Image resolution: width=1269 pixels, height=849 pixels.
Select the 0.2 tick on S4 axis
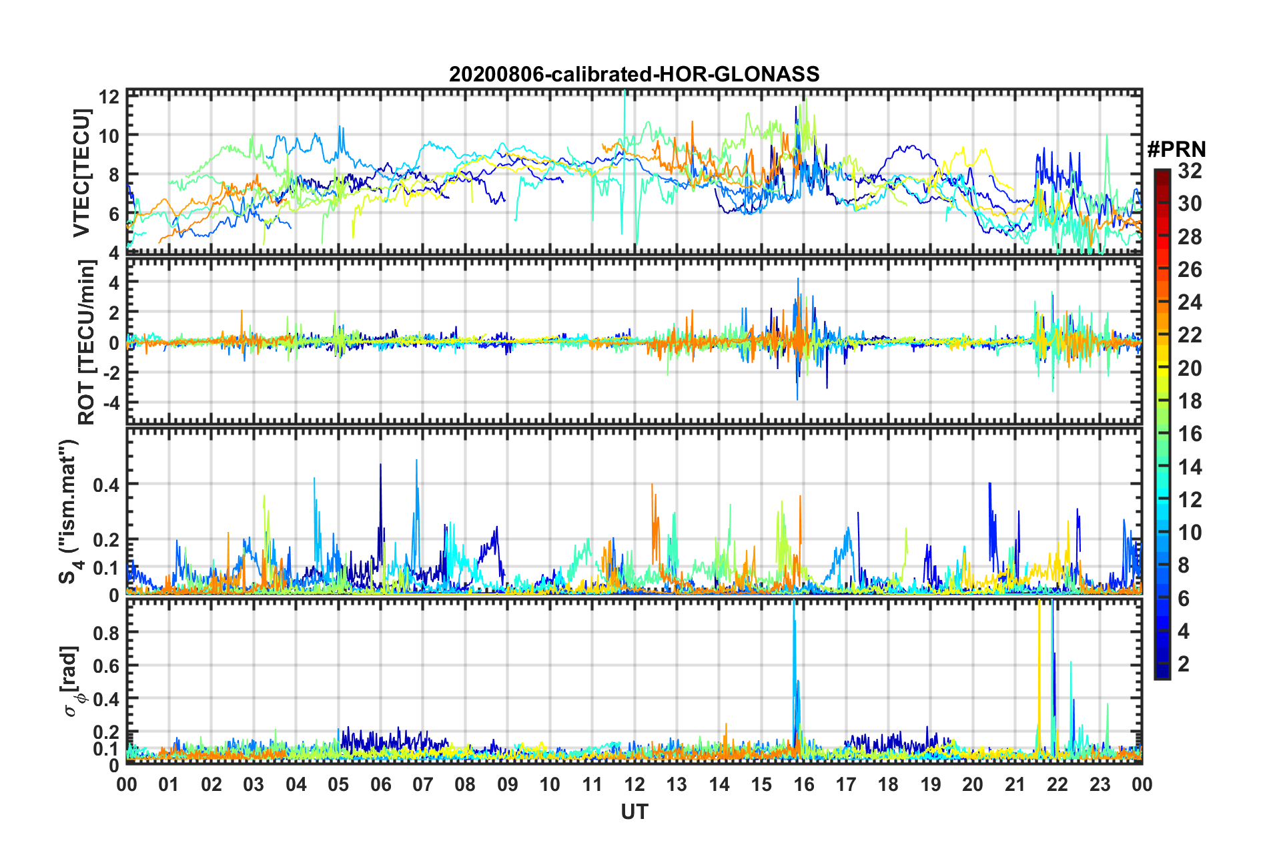[x=107, y=540]
